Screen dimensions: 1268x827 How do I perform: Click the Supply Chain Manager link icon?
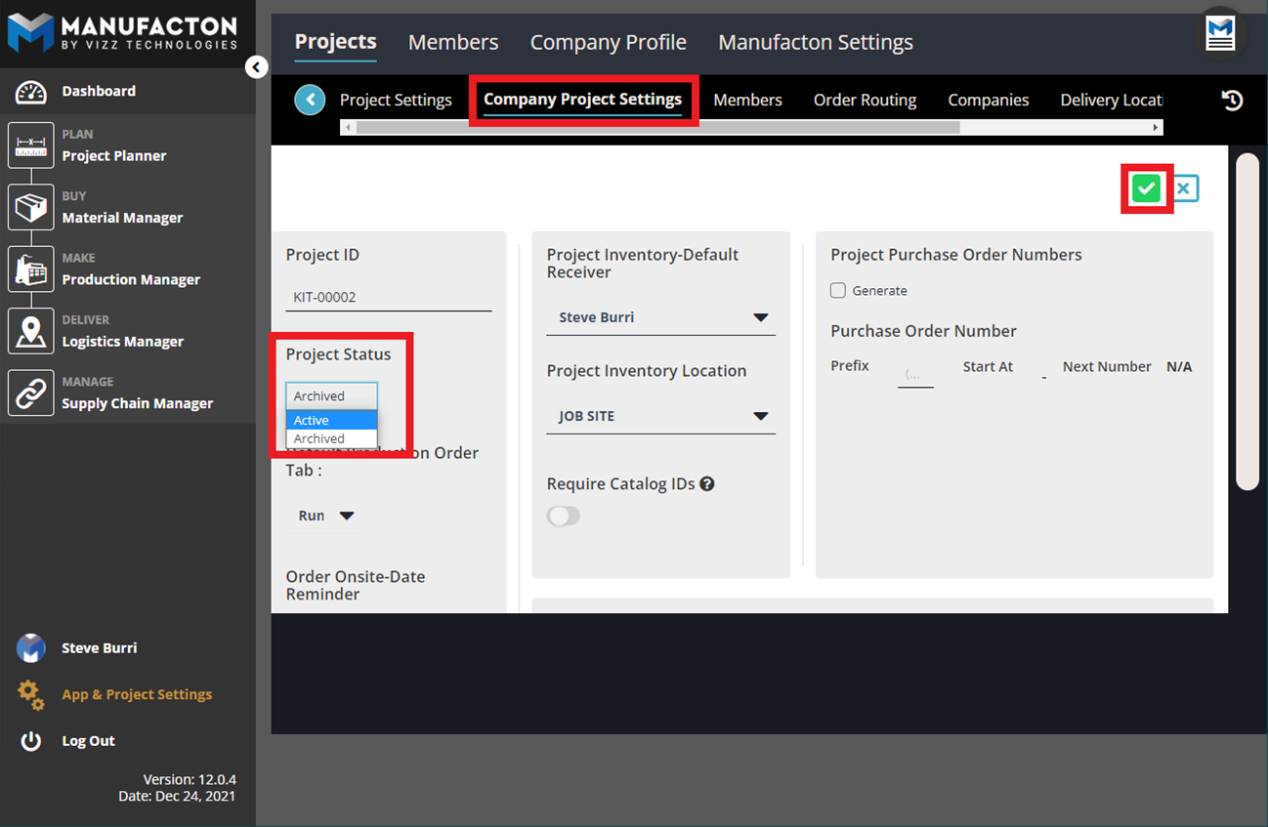[31, 393]
